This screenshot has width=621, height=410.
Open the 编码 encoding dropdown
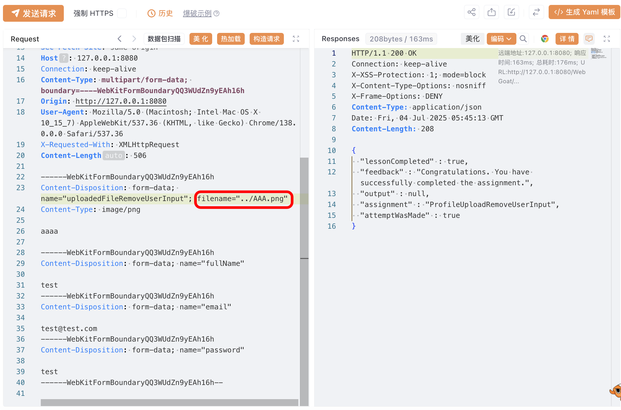[x=501, y=39]
